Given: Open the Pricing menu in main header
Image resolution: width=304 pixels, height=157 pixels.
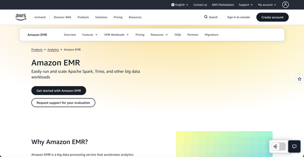Looking at the screenshot, I should click(x=118, y=17).
